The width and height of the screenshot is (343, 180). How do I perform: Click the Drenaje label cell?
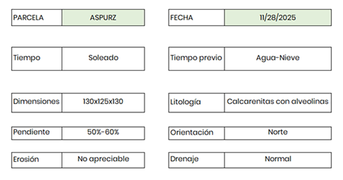197,160
